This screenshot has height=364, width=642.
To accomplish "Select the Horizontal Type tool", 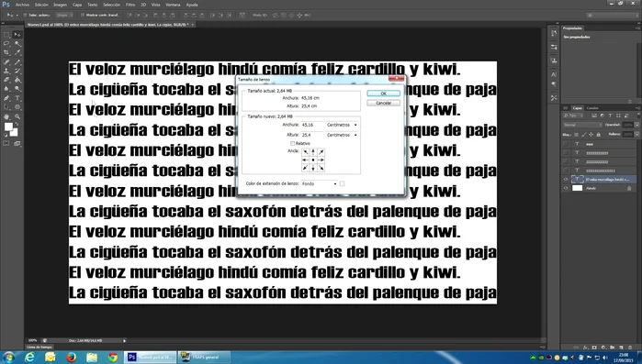I will coord(17,98).
